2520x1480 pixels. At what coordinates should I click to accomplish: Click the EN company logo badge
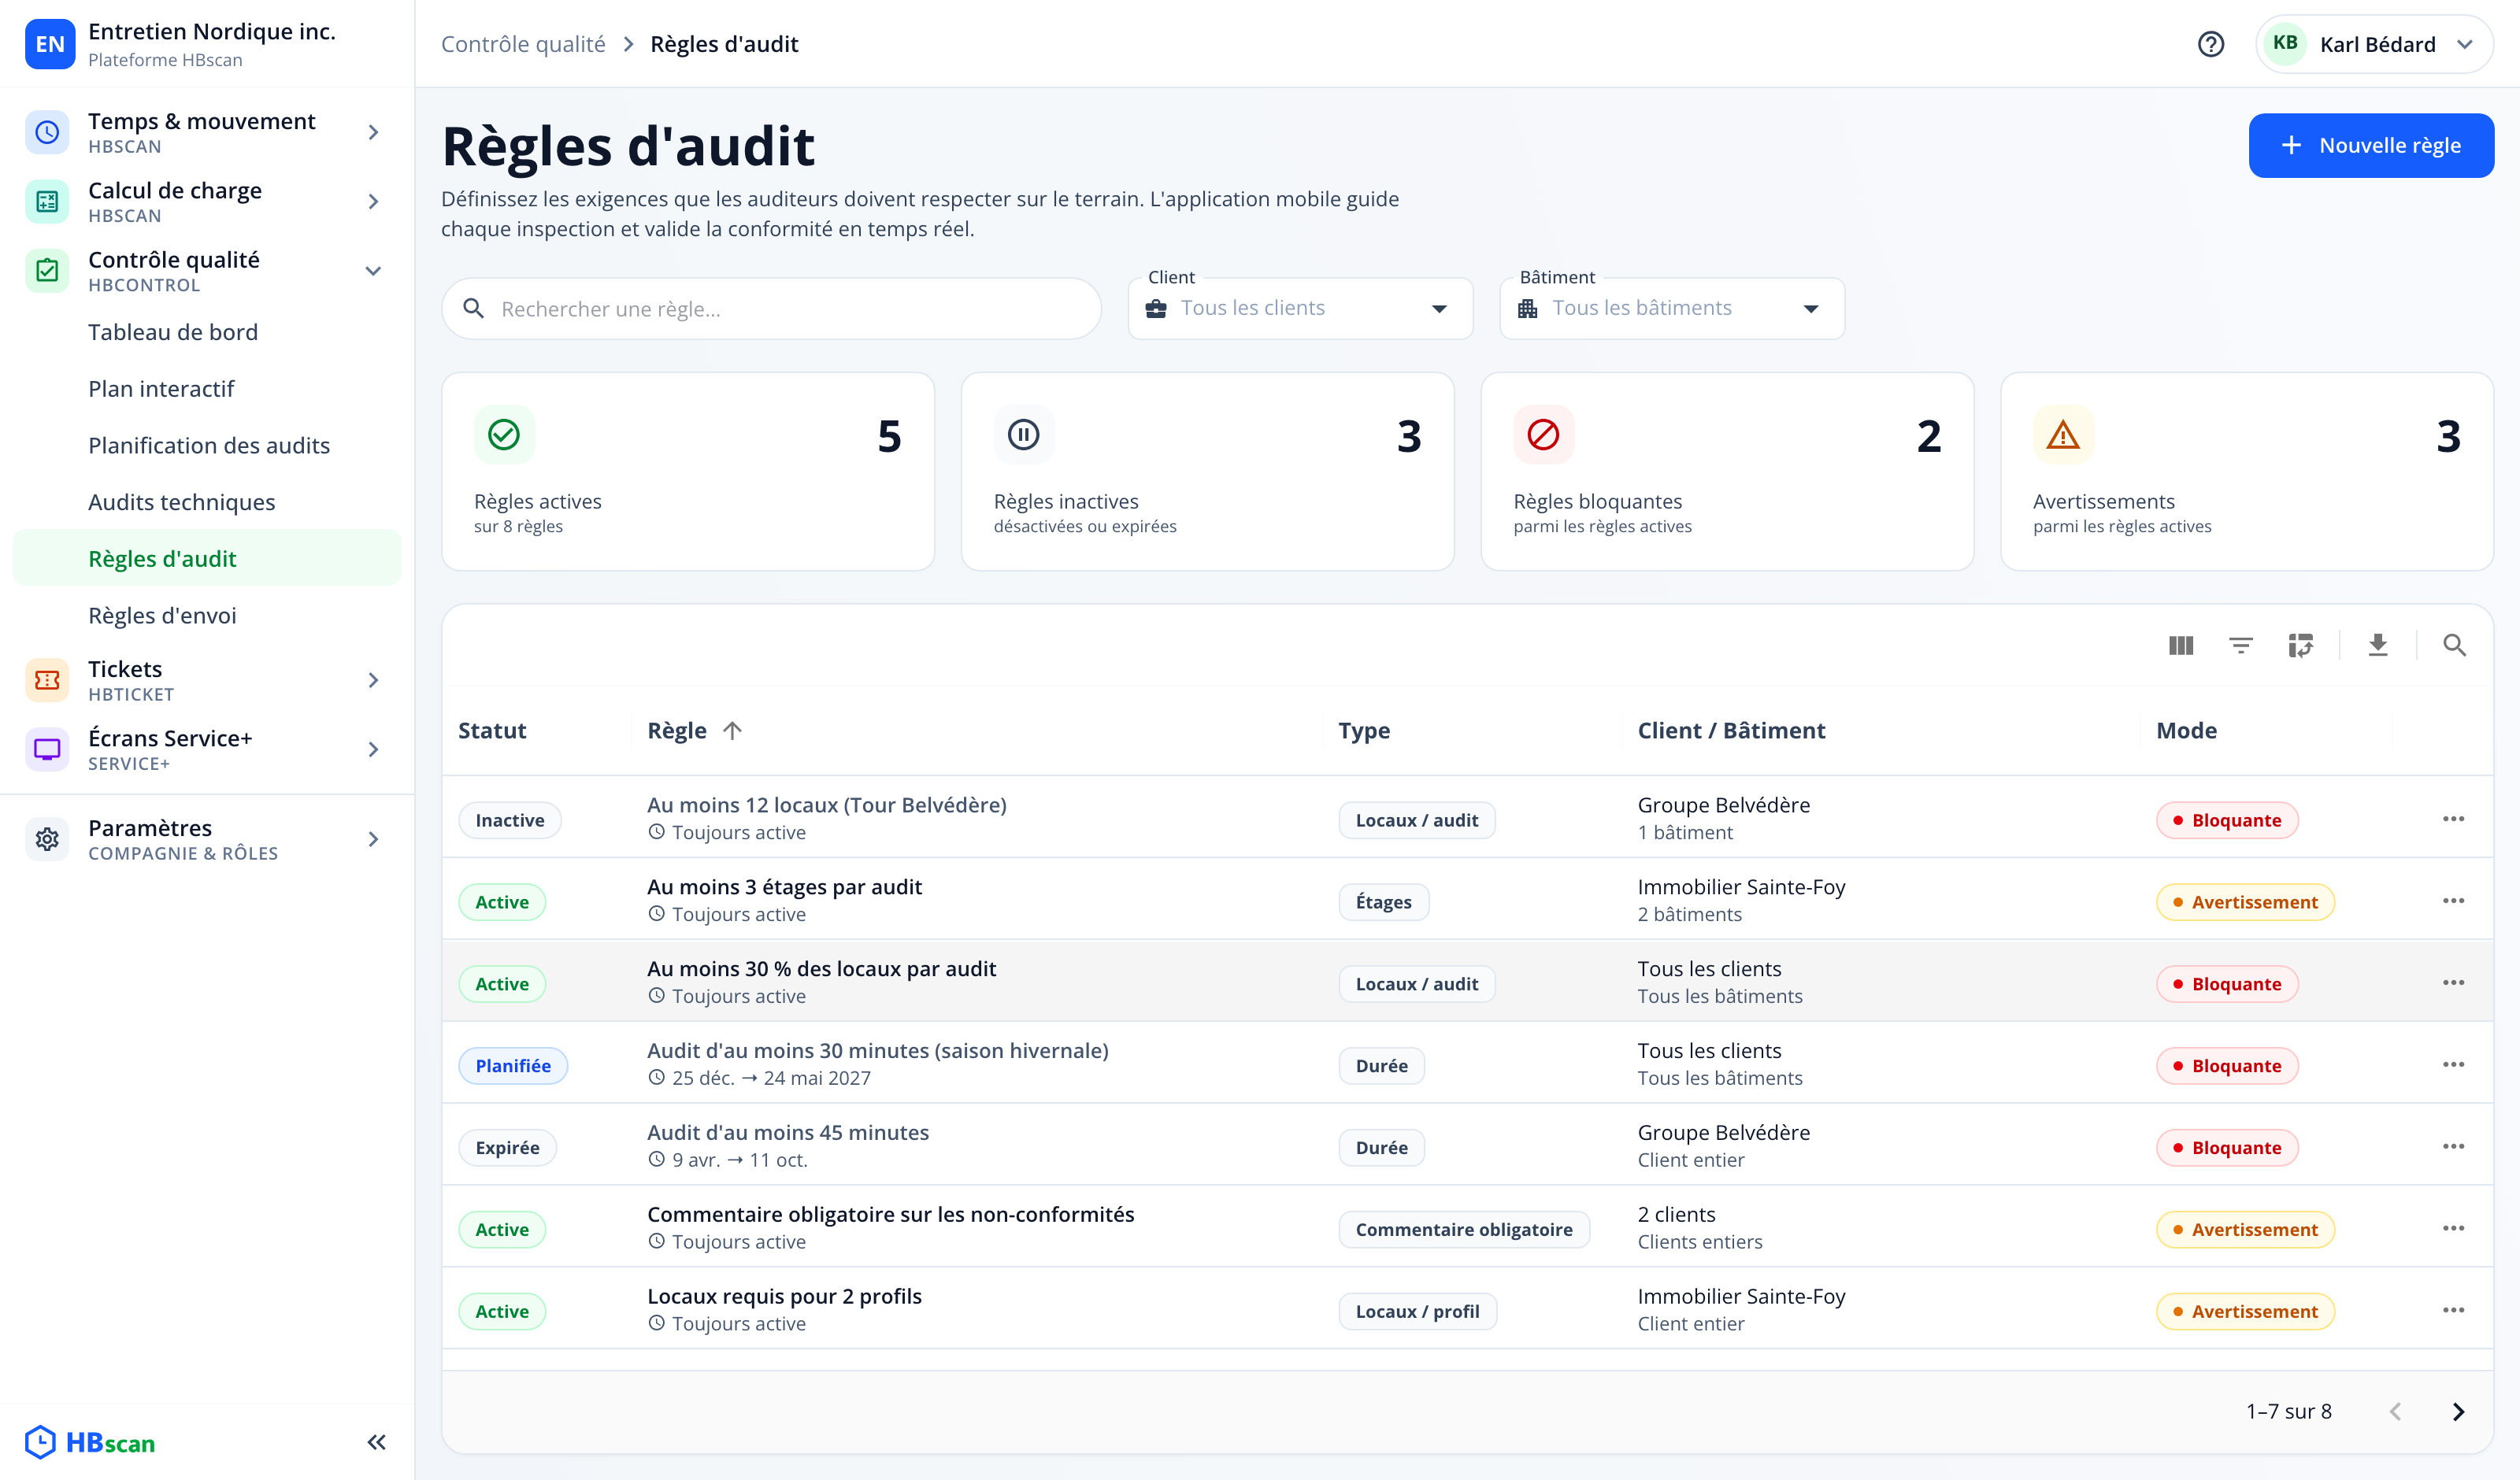pyautogui.click(x=50, y=44)
